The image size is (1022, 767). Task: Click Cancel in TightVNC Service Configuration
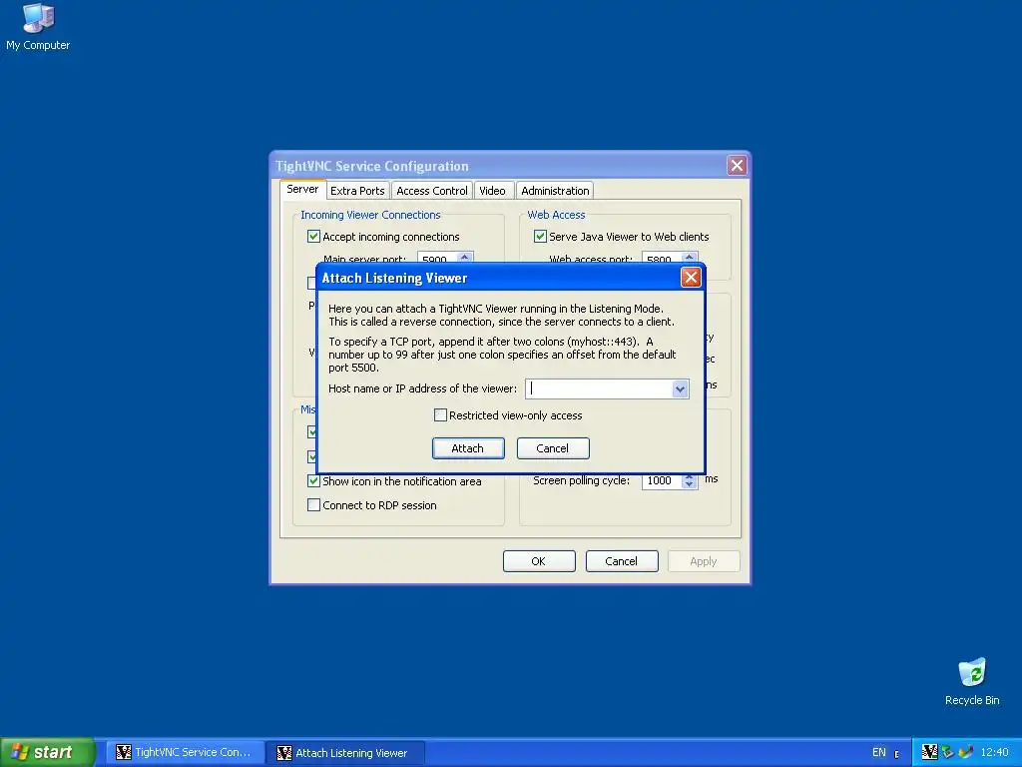click(x=622, y=561)
